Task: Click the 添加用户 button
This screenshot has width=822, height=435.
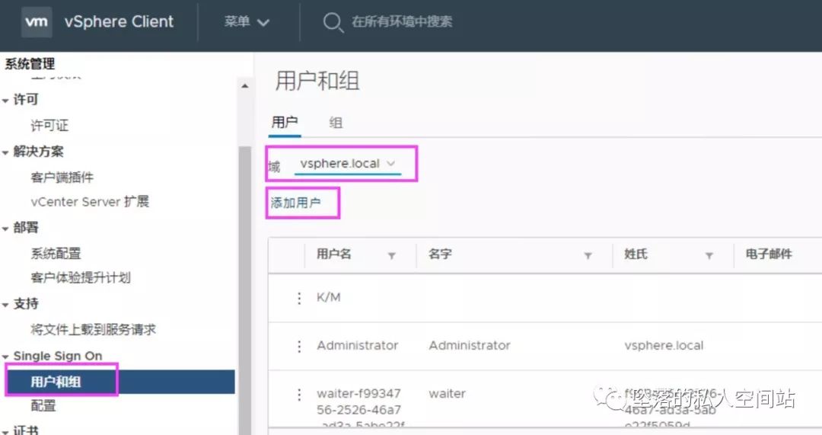Action: 295,203
